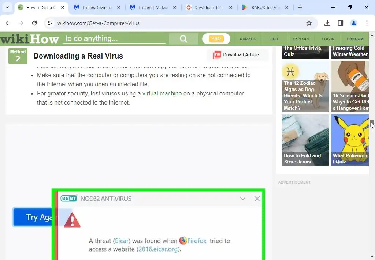Open the EXPLORE menu
The height and width of the screenshot is (260, 375).
tap(301, 39)
